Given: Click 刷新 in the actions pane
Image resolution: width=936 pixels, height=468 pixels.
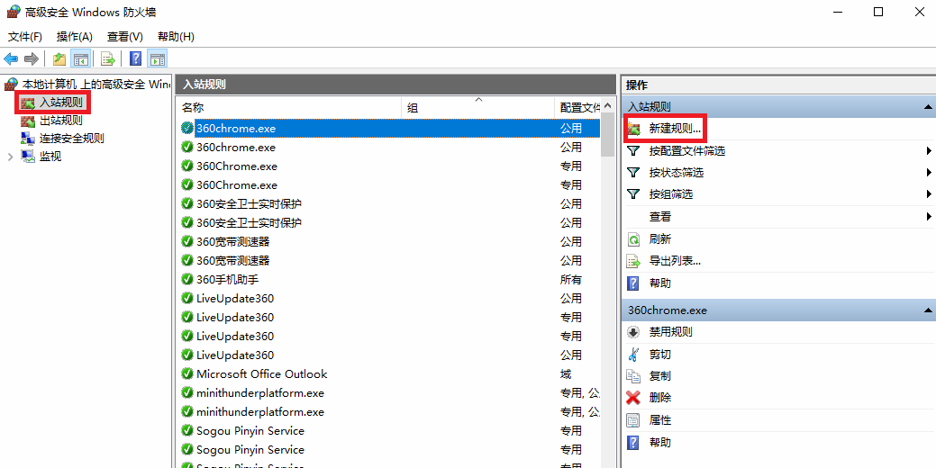Looking at the screenshot, I should (660, 239).
